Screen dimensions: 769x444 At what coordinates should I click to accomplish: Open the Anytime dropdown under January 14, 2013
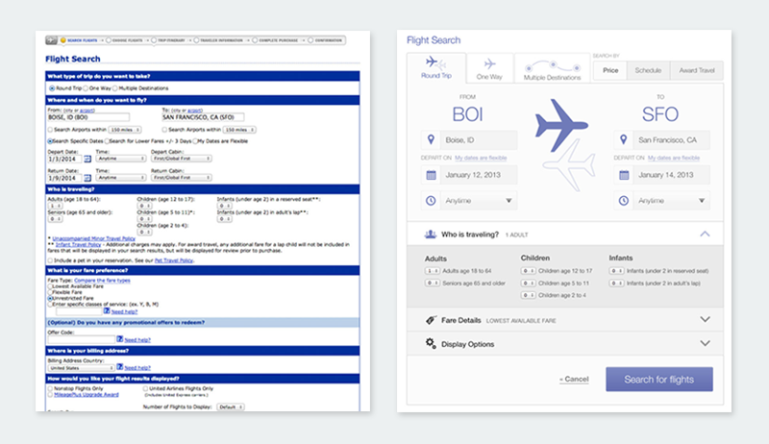671,201
